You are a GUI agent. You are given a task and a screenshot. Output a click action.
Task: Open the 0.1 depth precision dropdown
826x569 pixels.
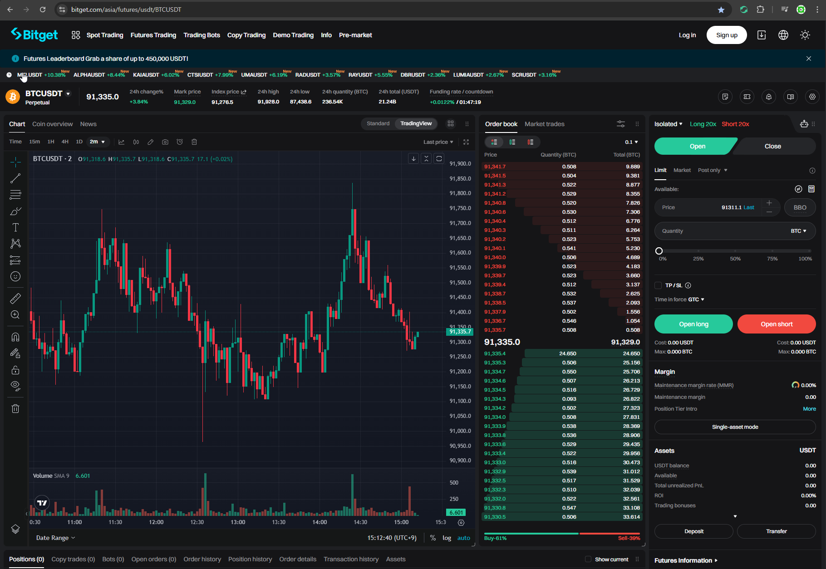click(x=631, y=142)
